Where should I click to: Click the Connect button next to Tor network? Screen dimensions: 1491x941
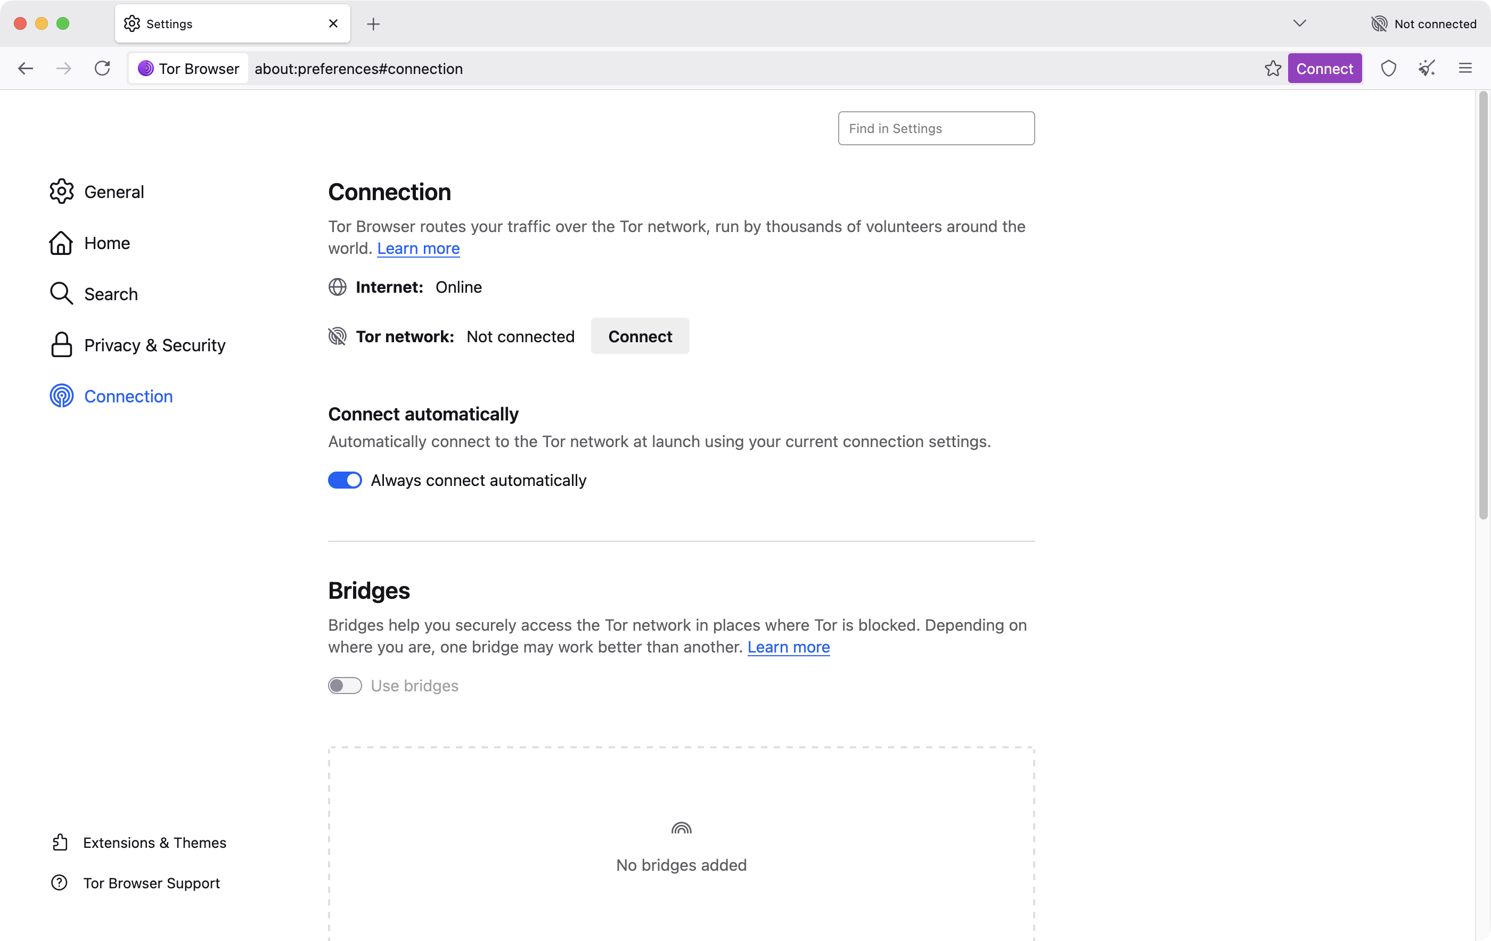coord(640,336)
